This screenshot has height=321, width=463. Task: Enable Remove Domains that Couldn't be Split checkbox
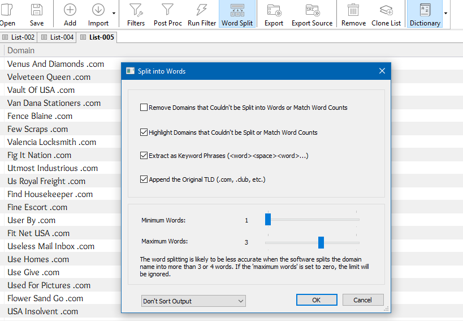coord(144,108)
